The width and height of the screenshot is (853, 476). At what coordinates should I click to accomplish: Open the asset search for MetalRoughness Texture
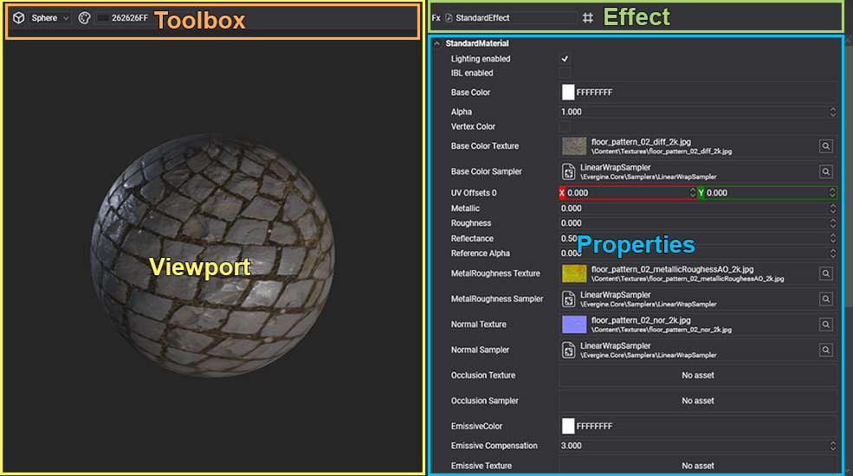tap(826, 273)
